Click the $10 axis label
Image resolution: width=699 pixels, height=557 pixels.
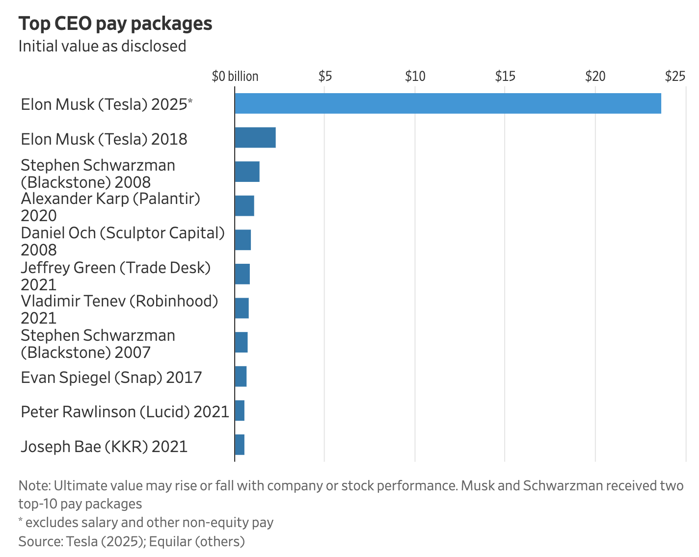pyautogui.click(x=415, y=76)
